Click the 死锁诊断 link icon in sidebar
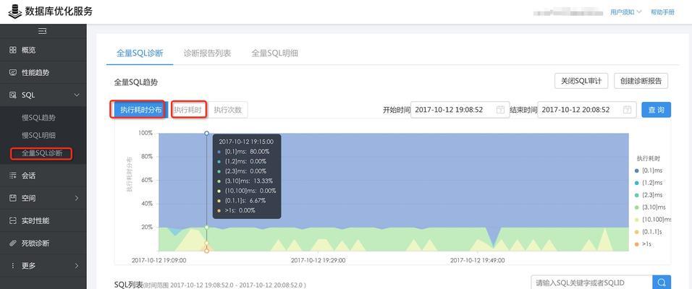The width and height of the screenshot is (692, 289). (x=13, y=243)
